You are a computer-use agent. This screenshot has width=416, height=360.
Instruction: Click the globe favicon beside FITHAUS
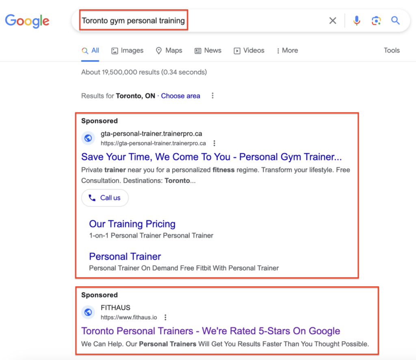(x=88, y=312)
